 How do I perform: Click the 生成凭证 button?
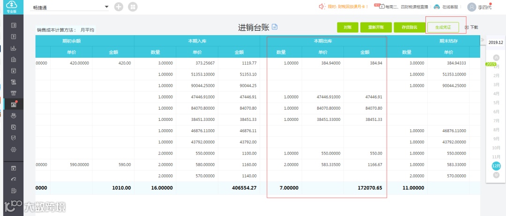(x=443, y=28)
